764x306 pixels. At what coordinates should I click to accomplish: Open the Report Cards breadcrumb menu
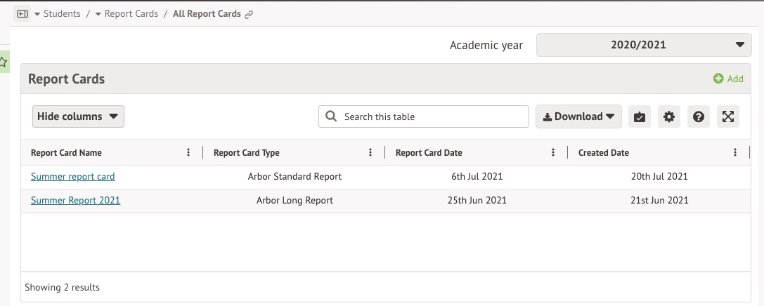click(127, 14)
